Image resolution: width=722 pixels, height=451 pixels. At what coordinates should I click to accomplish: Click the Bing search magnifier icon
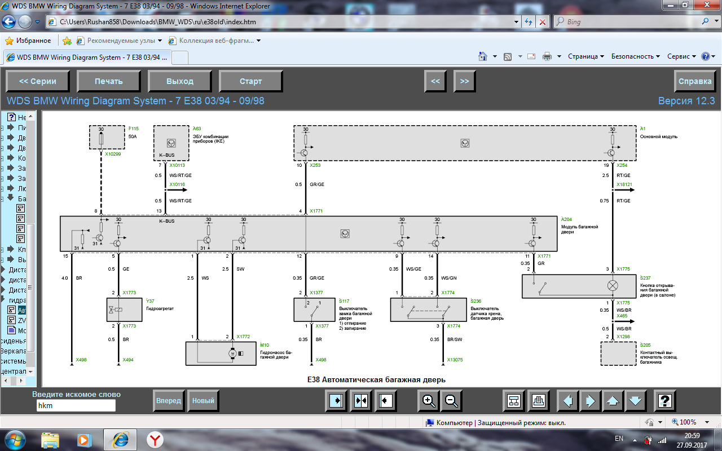click(706, 22)
